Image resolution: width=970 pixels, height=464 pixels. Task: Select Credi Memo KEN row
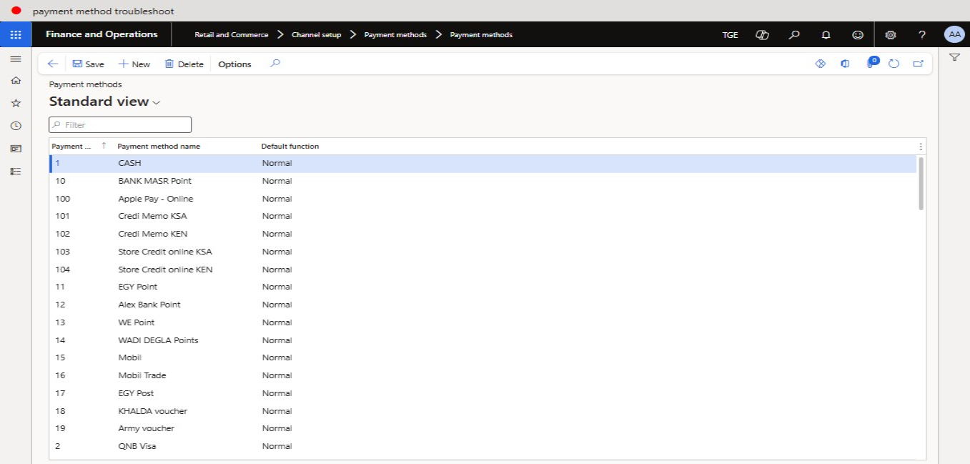pos(482,234)
